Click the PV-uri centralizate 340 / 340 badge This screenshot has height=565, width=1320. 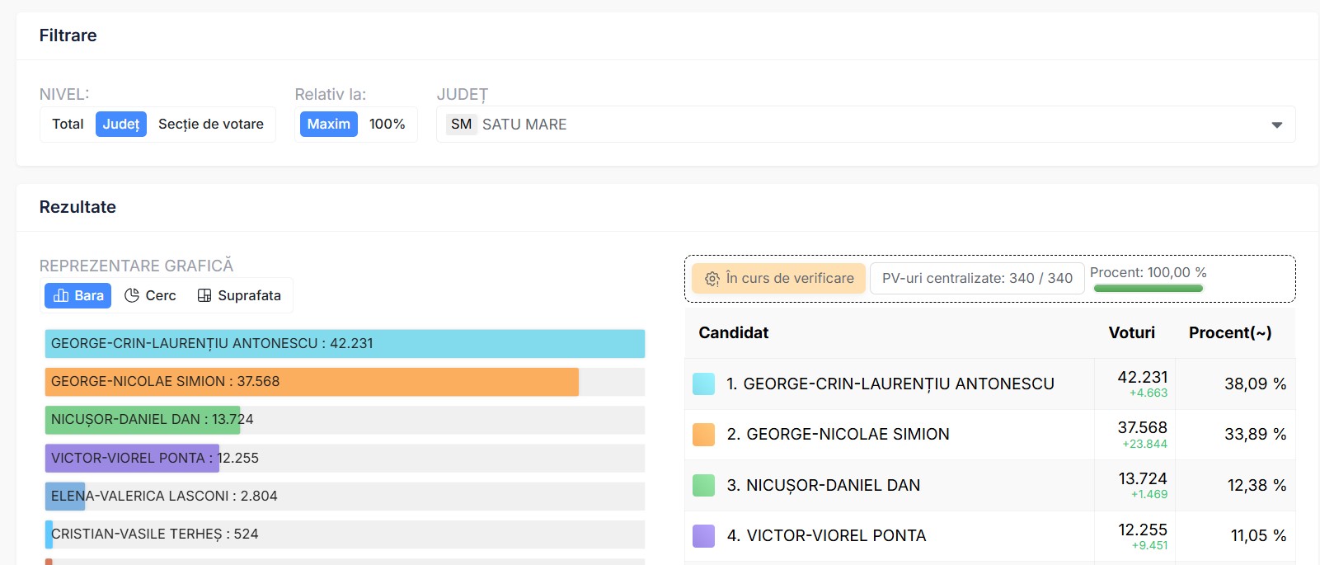coord(977,279)
